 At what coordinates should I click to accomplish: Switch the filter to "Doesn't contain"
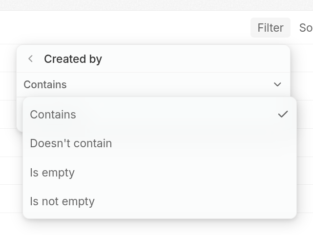point(71,143)
